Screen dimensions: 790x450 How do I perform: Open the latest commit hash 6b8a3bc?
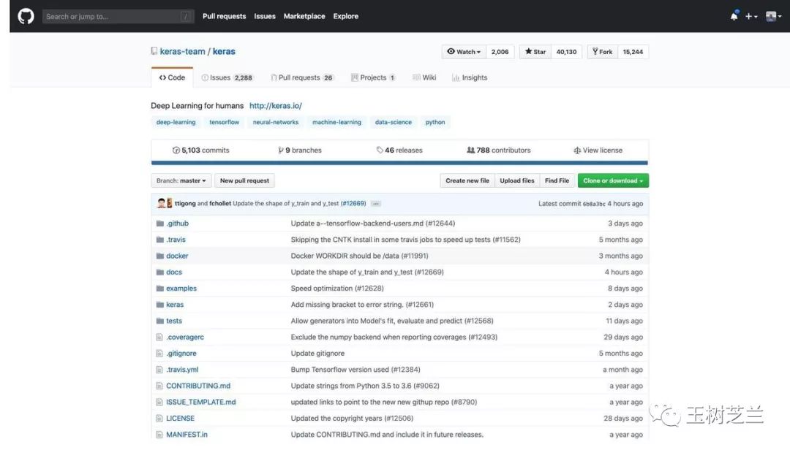(594, 204)
